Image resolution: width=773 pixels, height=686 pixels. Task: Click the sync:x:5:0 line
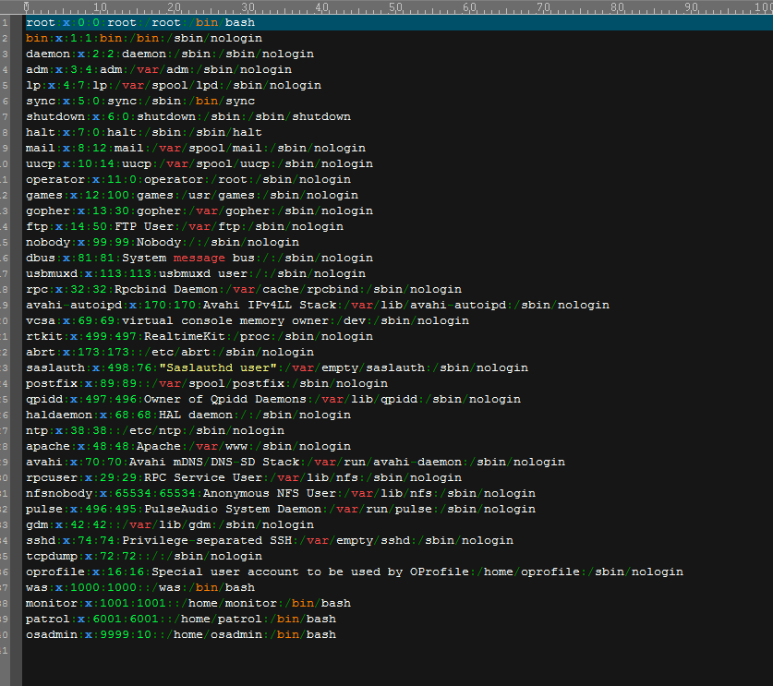coord(140,102)
